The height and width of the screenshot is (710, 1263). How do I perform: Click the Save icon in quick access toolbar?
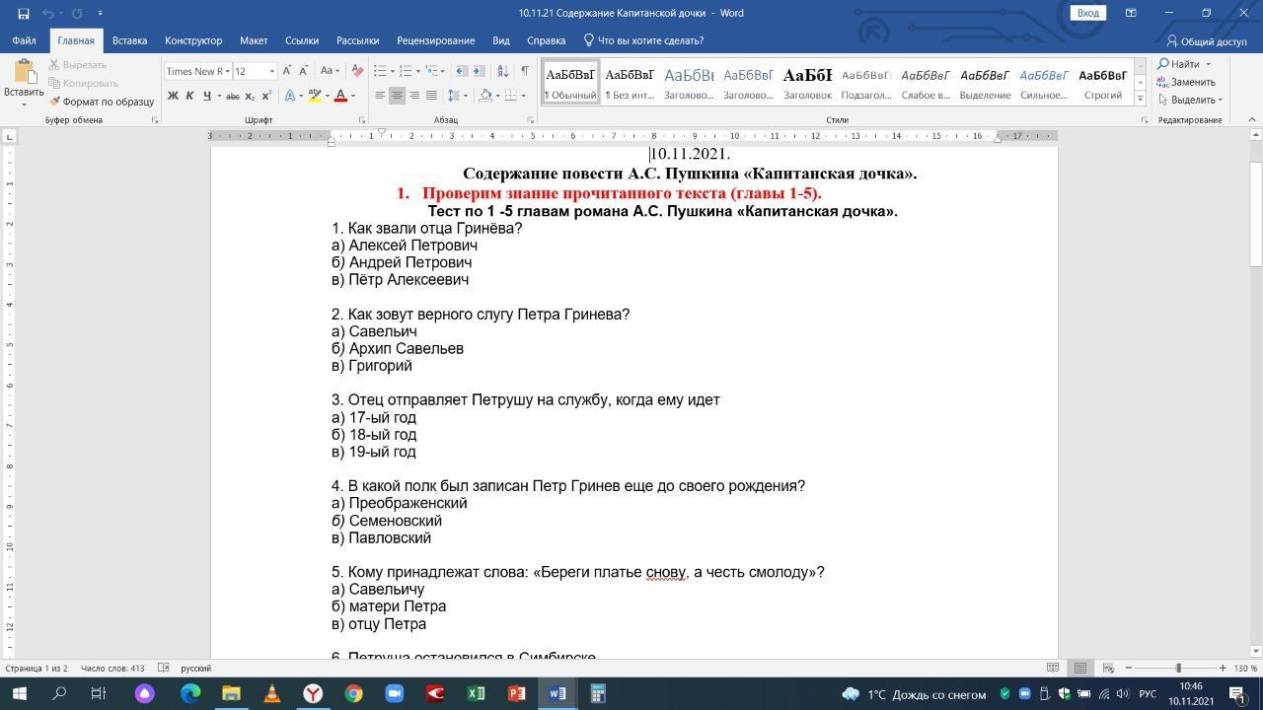[24, 13]
